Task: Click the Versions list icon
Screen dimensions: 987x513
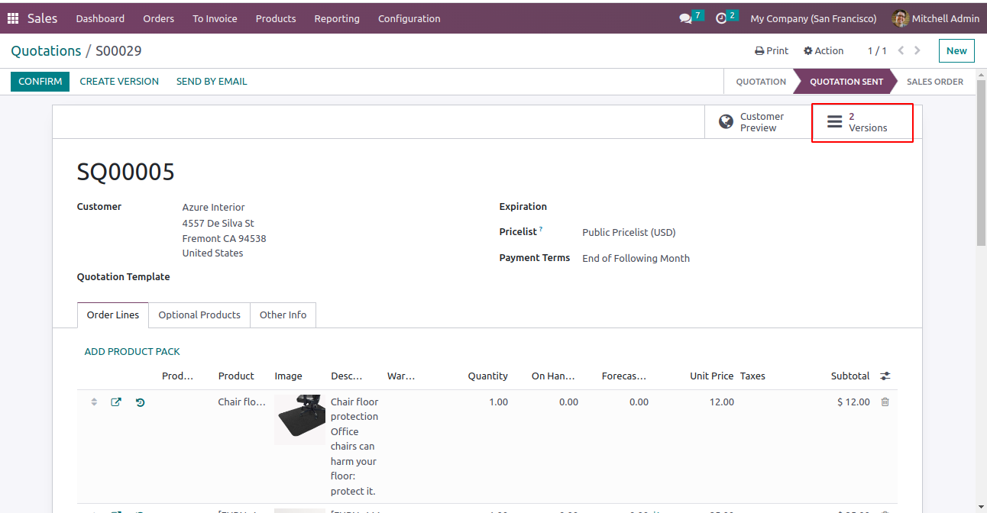Action: click(x=834, y=122)
